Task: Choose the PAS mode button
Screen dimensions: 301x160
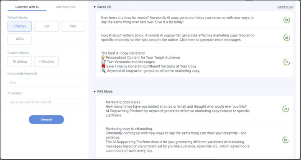Action: pyautogui.click(x=73, y=26)
